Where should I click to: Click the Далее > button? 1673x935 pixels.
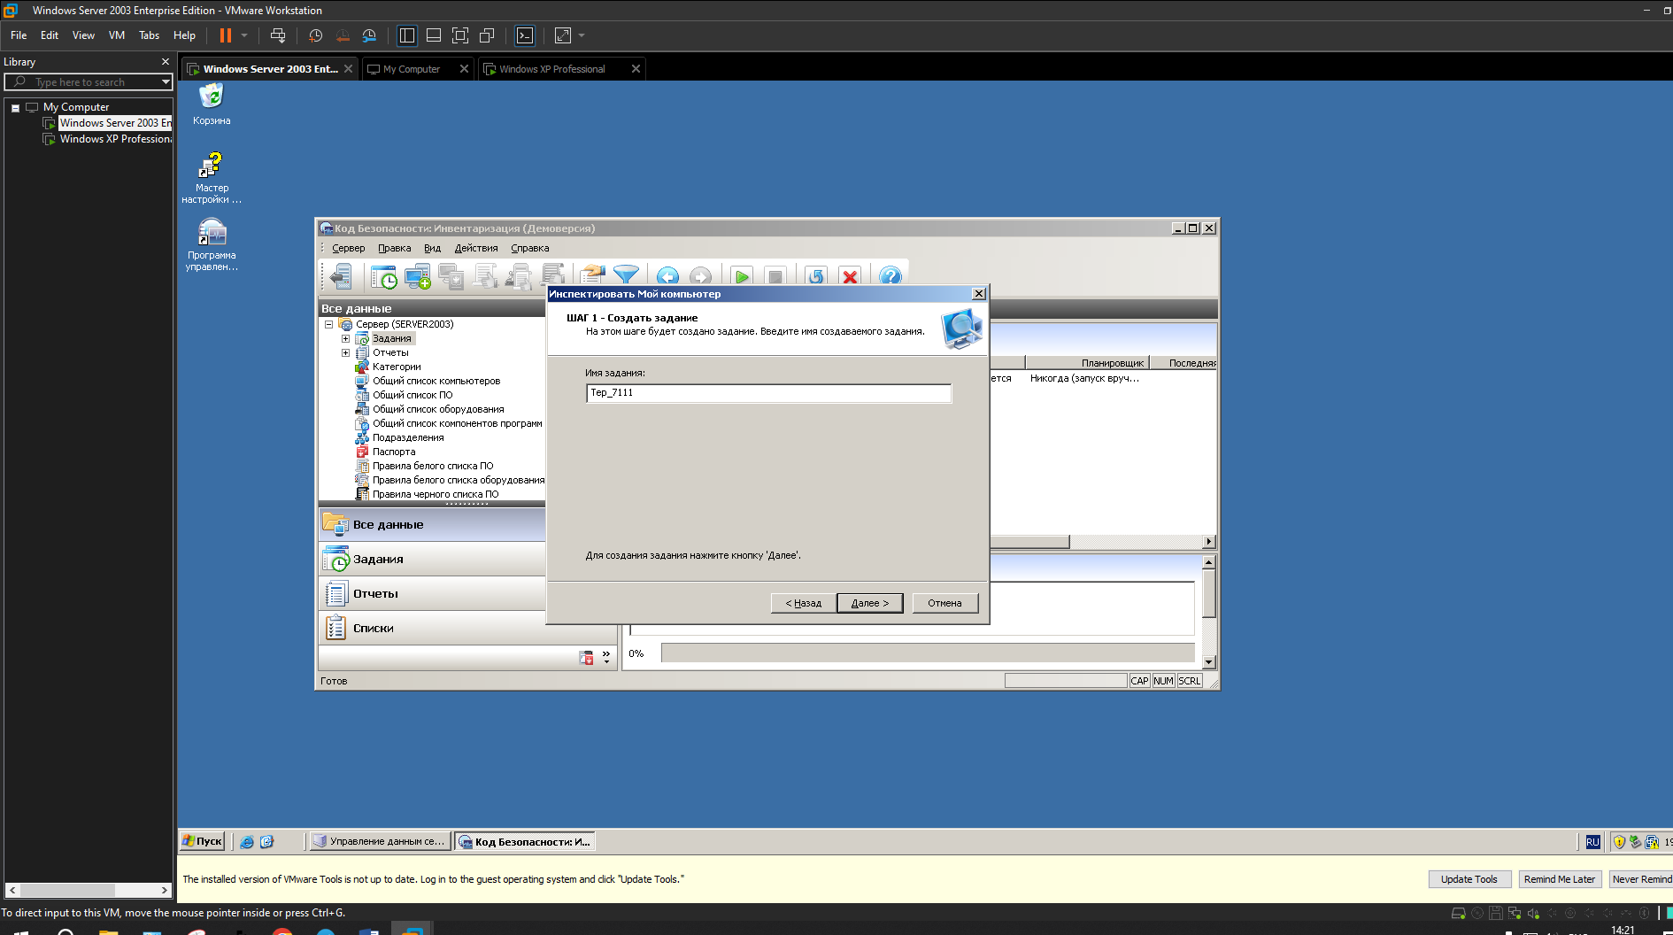869,603
